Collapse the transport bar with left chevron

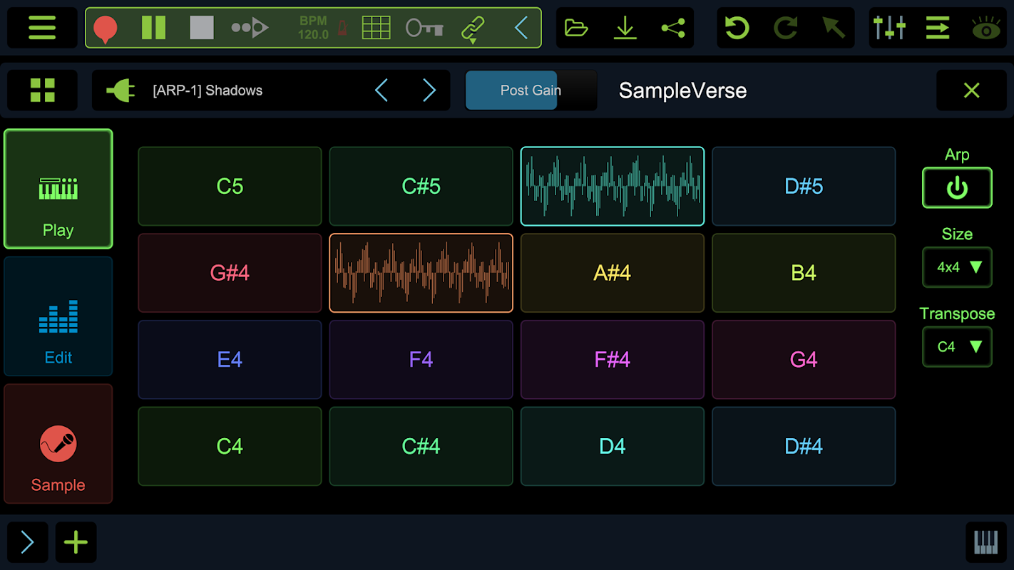click(x=521, y=28)
